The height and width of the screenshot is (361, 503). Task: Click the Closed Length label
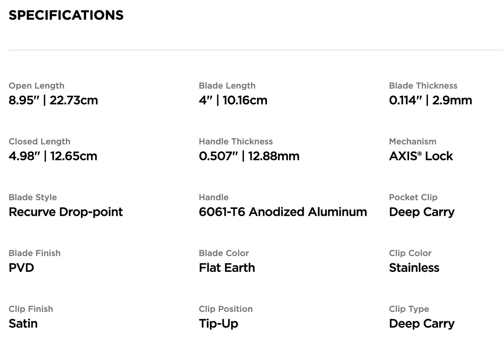click(x=39, y=142)
